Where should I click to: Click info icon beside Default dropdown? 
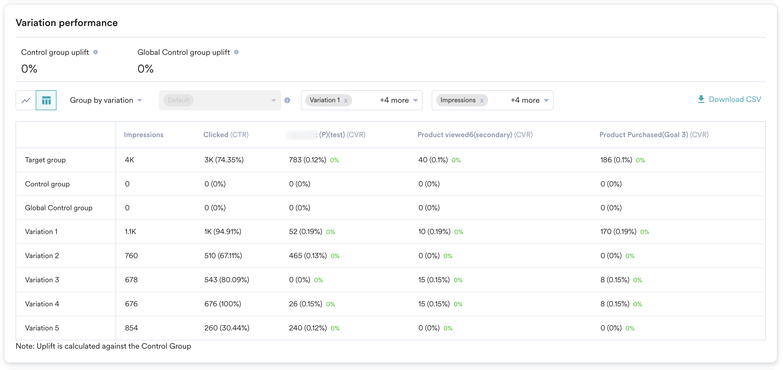(287, 100)
